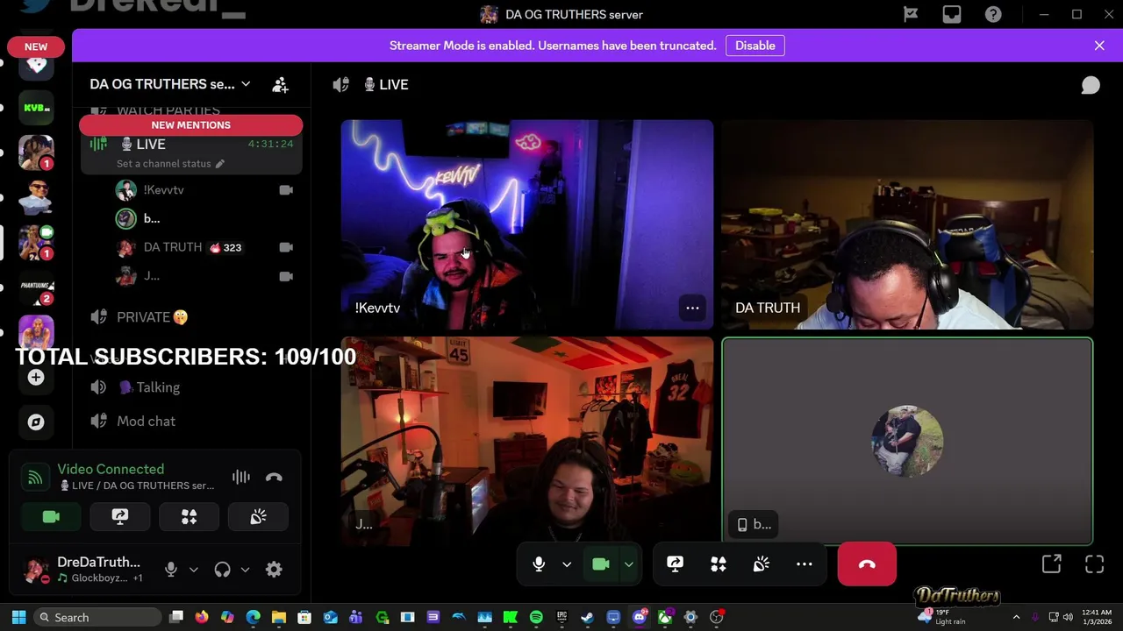Dismiss the Streamer Mode banner with the X
The height and width of the screenshot is (631, 1123).
(1099, 46)
